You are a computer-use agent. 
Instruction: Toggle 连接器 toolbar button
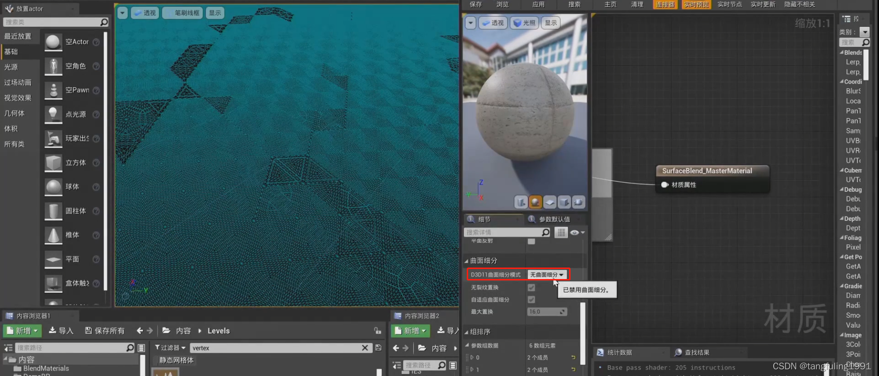665,4
